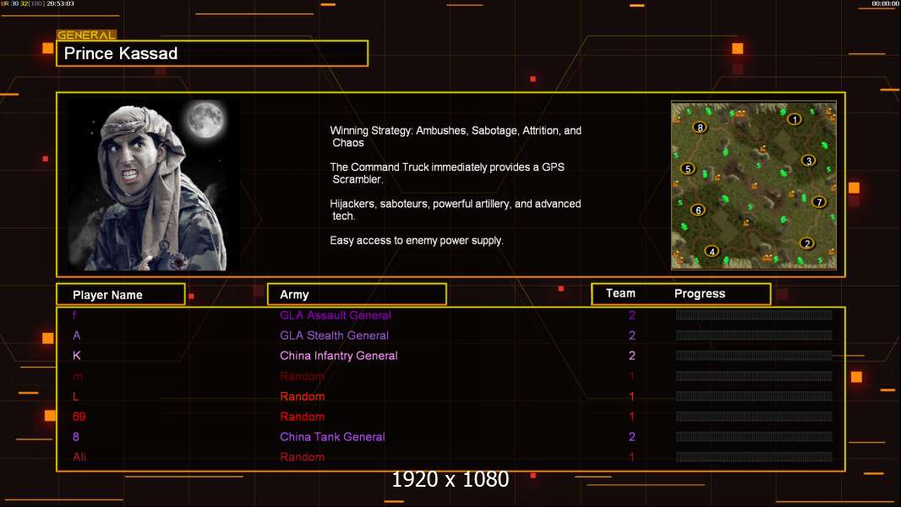Select player Ali in the list

79,457
